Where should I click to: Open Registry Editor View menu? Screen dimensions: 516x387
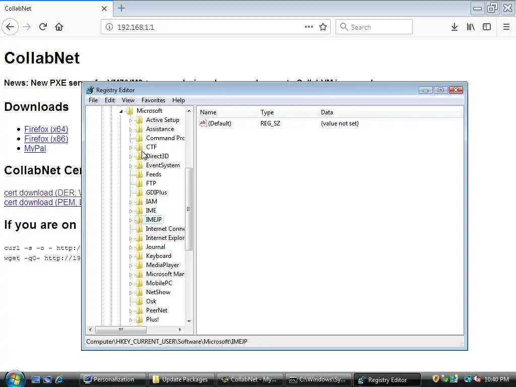tap(128, 100)
